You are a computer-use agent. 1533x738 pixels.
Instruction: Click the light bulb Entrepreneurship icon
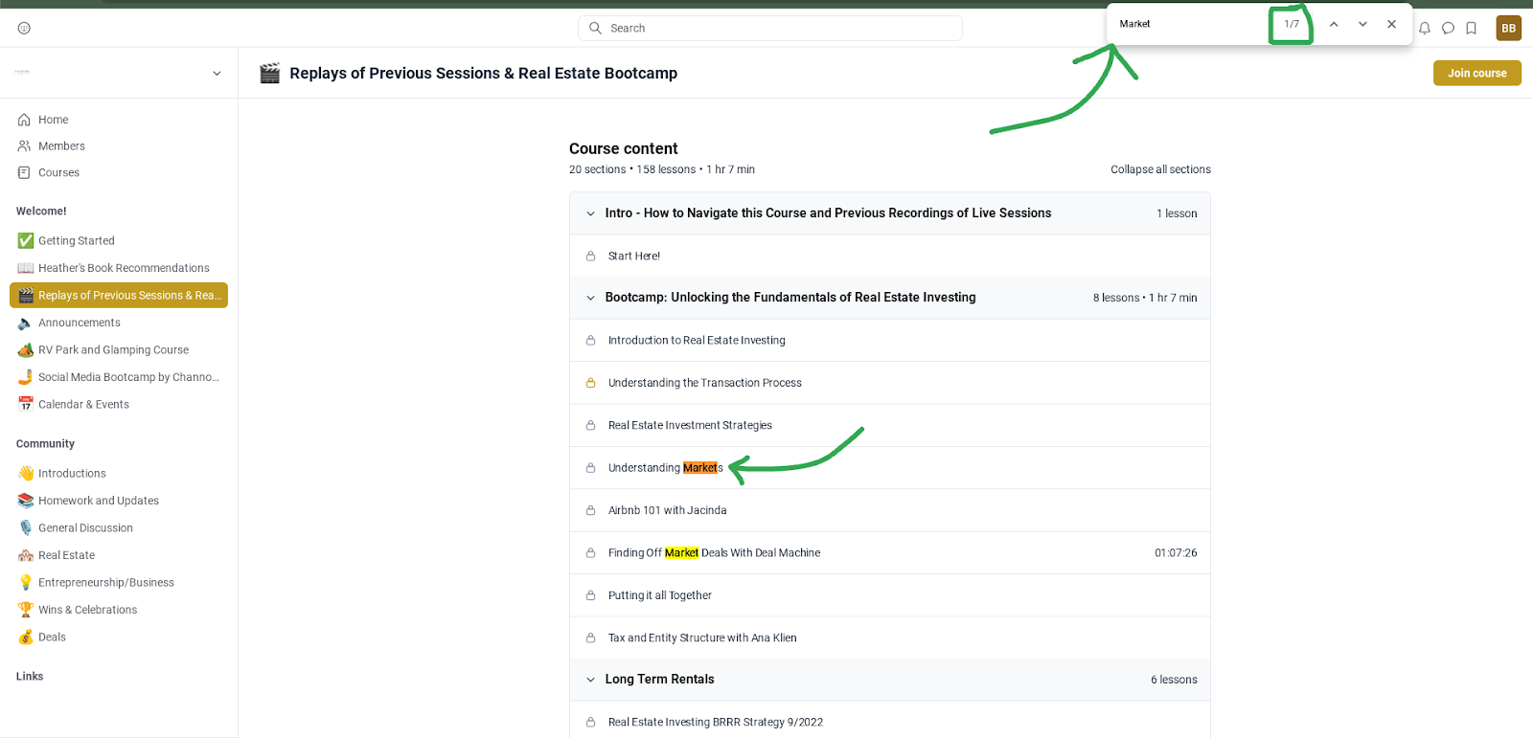tap(26, 582)
